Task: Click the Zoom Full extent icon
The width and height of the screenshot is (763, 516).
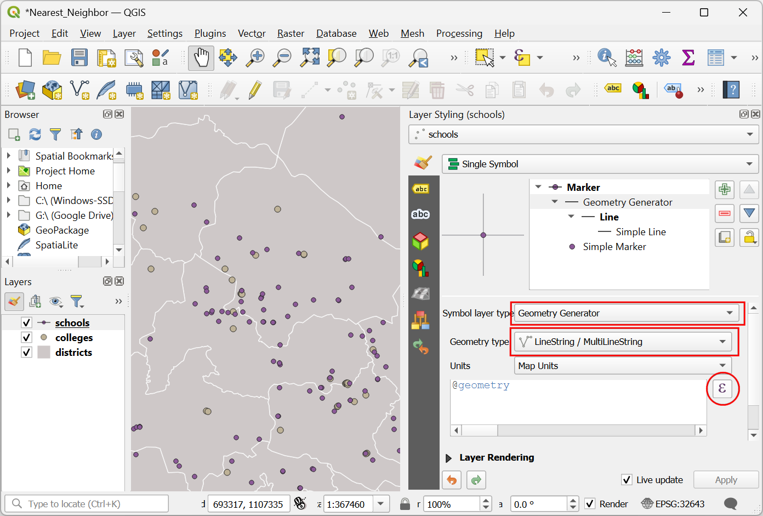Action: coord(310,58)
